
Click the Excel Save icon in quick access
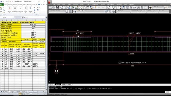coord(1,2)
